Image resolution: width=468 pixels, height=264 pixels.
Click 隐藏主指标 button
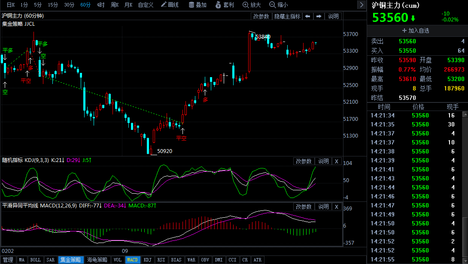[x=287, y=16]
